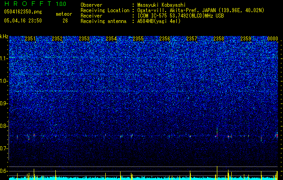The width and height of the screenshot is (283, 180).
Task: Click the 2351 time marker
Action: coord(30,39)
